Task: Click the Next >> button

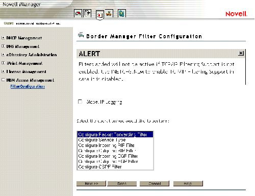Action: coord(91,183)
